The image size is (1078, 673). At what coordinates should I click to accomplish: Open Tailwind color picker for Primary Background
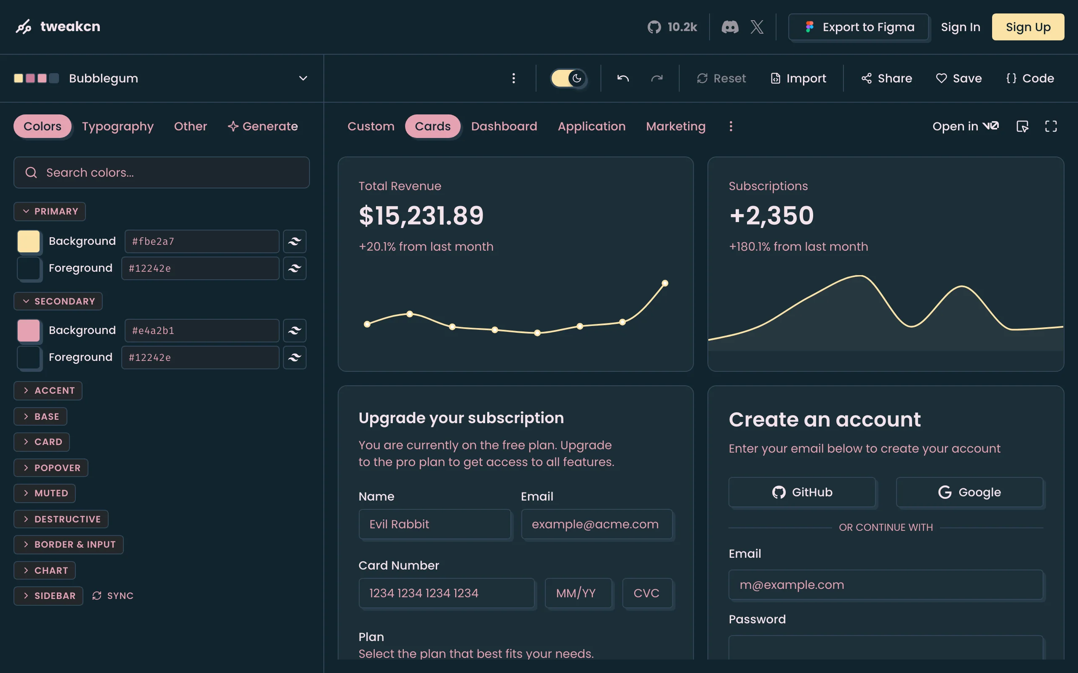(x=294, y=241)
